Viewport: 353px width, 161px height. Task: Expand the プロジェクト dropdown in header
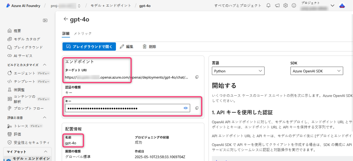pos(333,6)
